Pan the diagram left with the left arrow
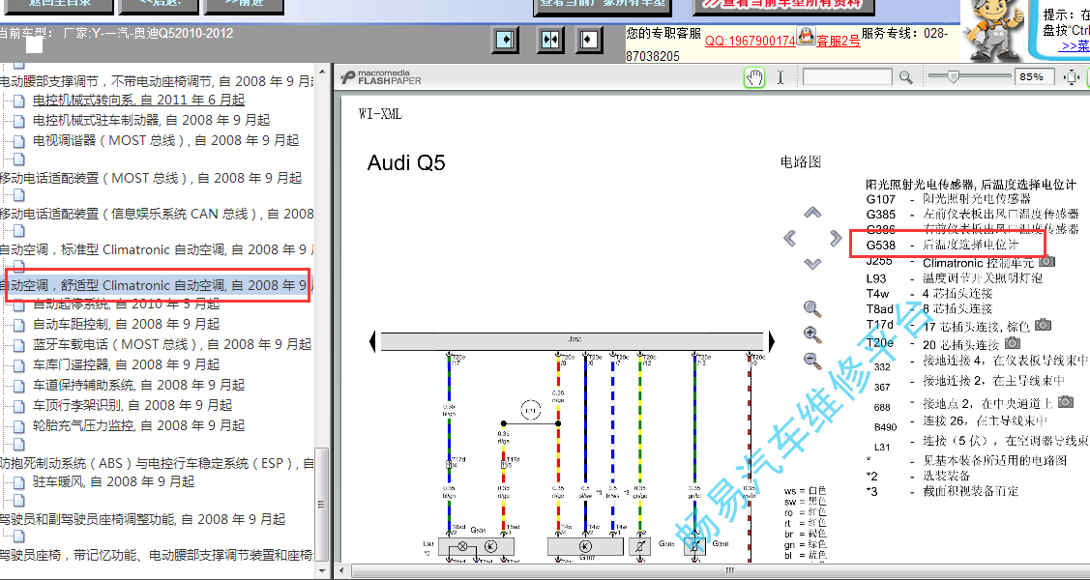Image resolution: width=1090 pixels, height=580 pixels. pyautogui.click(x=789, y=238)
